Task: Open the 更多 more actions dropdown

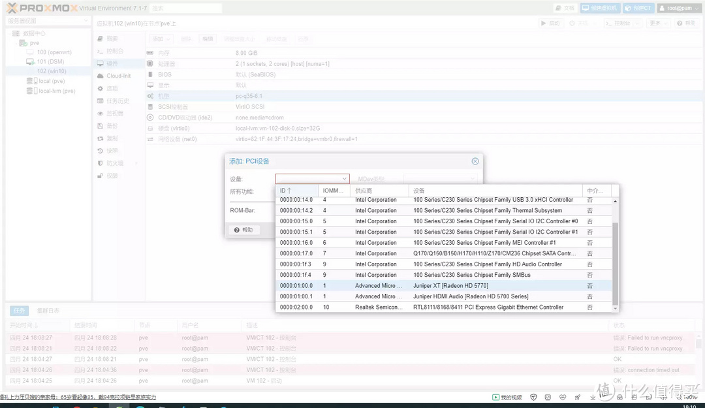Action: [657, 24]
